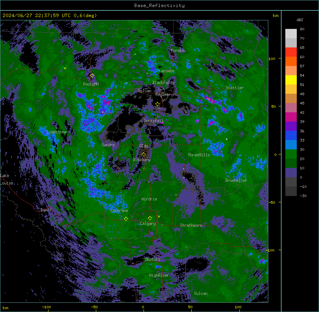Pick the light gray 70-80 dBZ legend color
Screen dimensions: 319x312
(x=291, y=34)
